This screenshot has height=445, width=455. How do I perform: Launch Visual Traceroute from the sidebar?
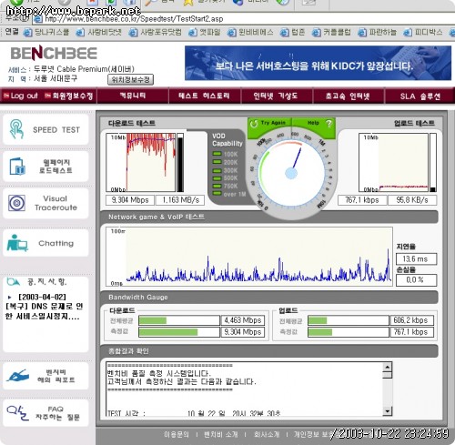coord(45,203)
